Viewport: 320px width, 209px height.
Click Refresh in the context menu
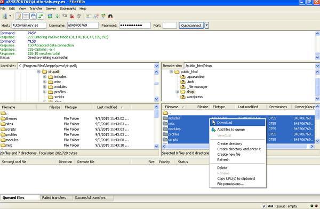238,159
